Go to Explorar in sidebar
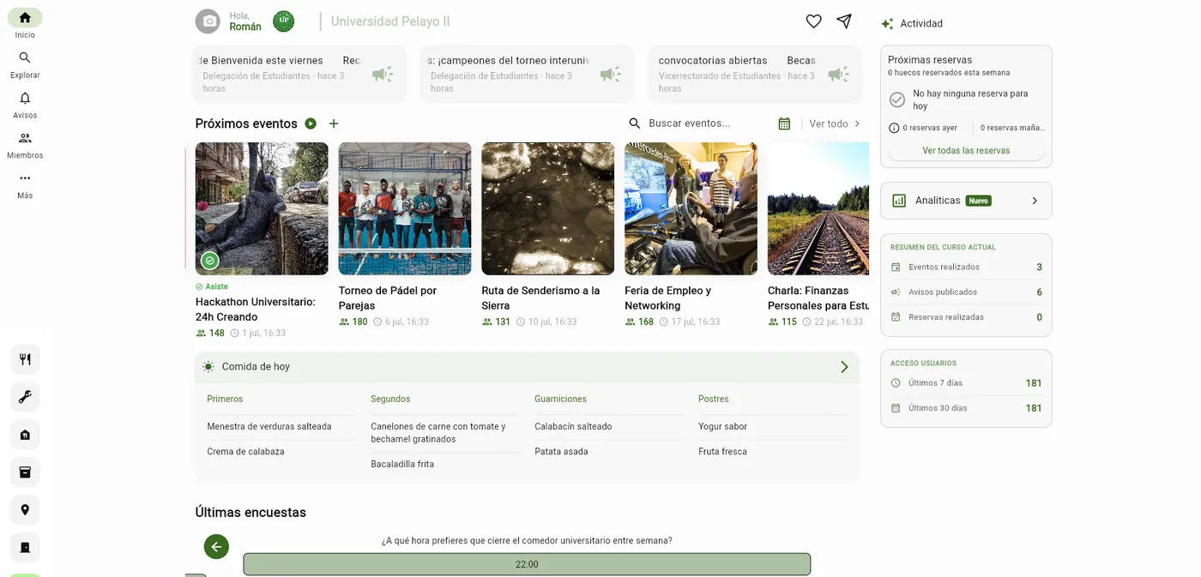 coord(25,64)
